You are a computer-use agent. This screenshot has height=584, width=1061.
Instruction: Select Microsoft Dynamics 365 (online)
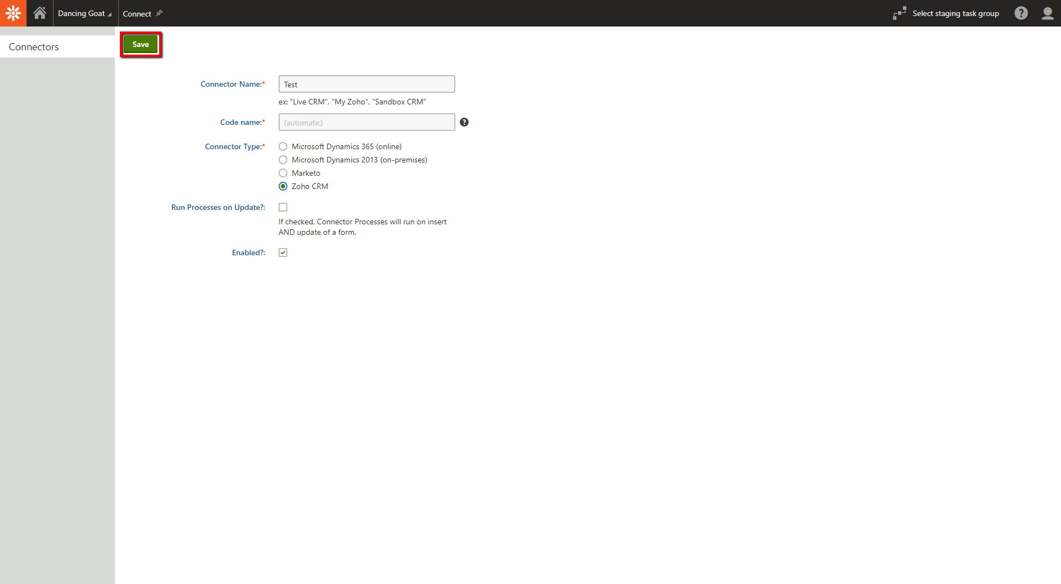pos(283,146)
